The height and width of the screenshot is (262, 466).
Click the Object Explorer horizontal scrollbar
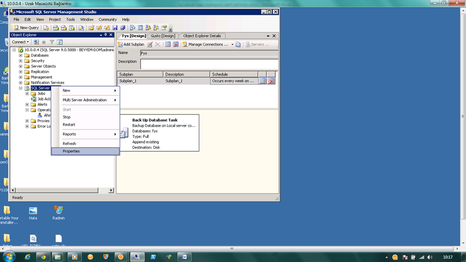click(x=62, y=190)
